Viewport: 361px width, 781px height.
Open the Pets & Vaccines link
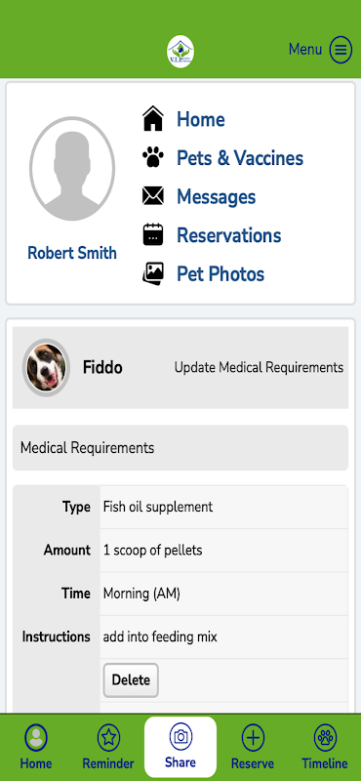(x=240, y=158)
